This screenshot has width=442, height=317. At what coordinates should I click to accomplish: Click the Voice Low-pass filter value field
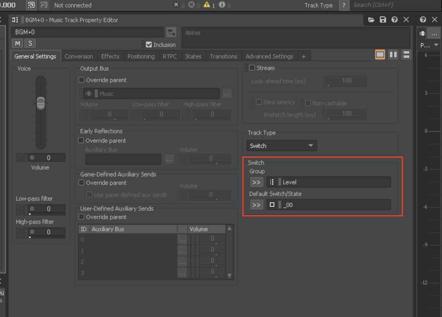click(x=47, y=209)
